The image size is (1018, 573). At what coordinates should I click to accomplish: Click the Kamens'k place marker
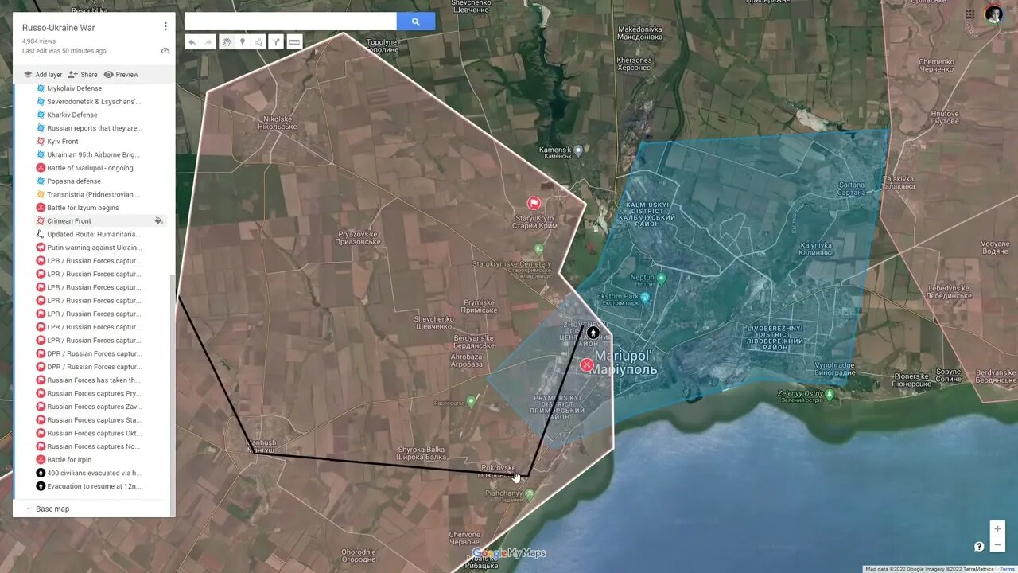pyautogui.click(x=579, y=150)
